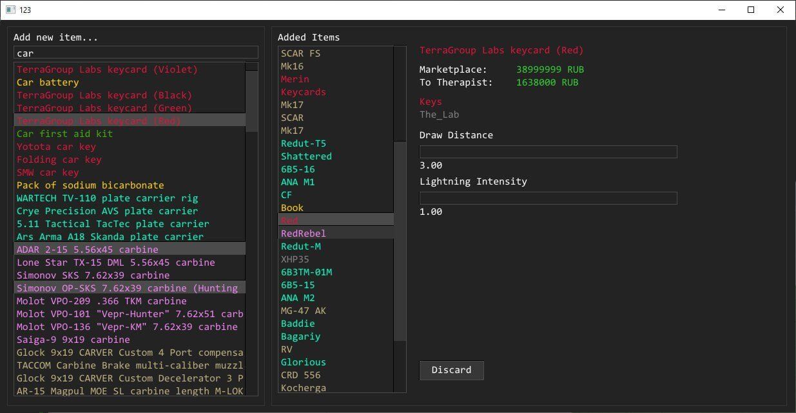The image size is (796, 413).
Task: Click the search results list scrollbar
Action: (251, 100)
